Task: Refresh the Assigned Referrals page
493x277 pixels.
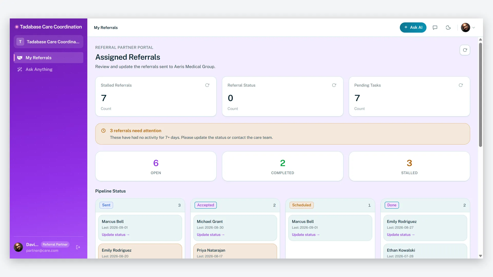Action: 465,50
